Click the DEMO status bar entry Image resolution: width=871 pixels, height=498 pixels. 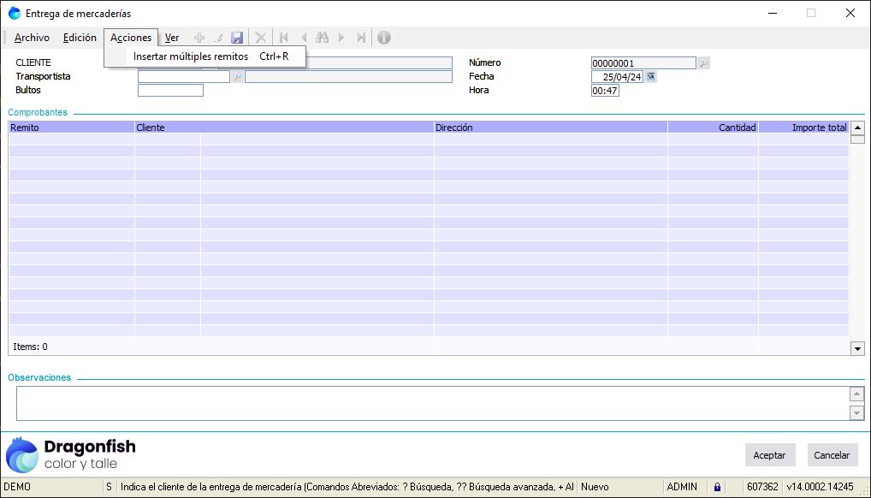click(18, 487)
